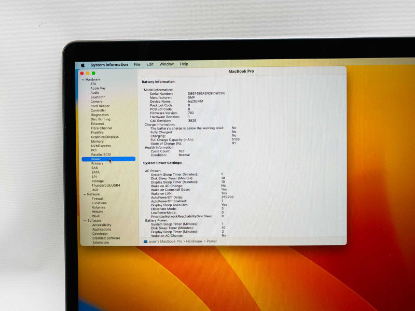The height and width of the screenshot is (311, 415).
Task: Select the highlighted Power item
Action: 108,159
